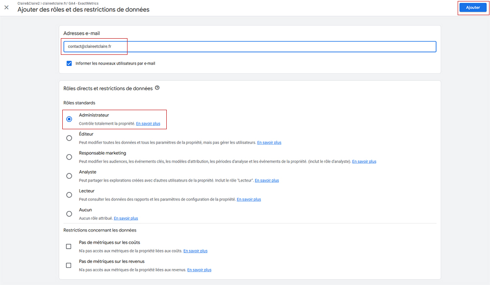
Task: Click the blue Ajouter button
Action: (x=472, y=7)
